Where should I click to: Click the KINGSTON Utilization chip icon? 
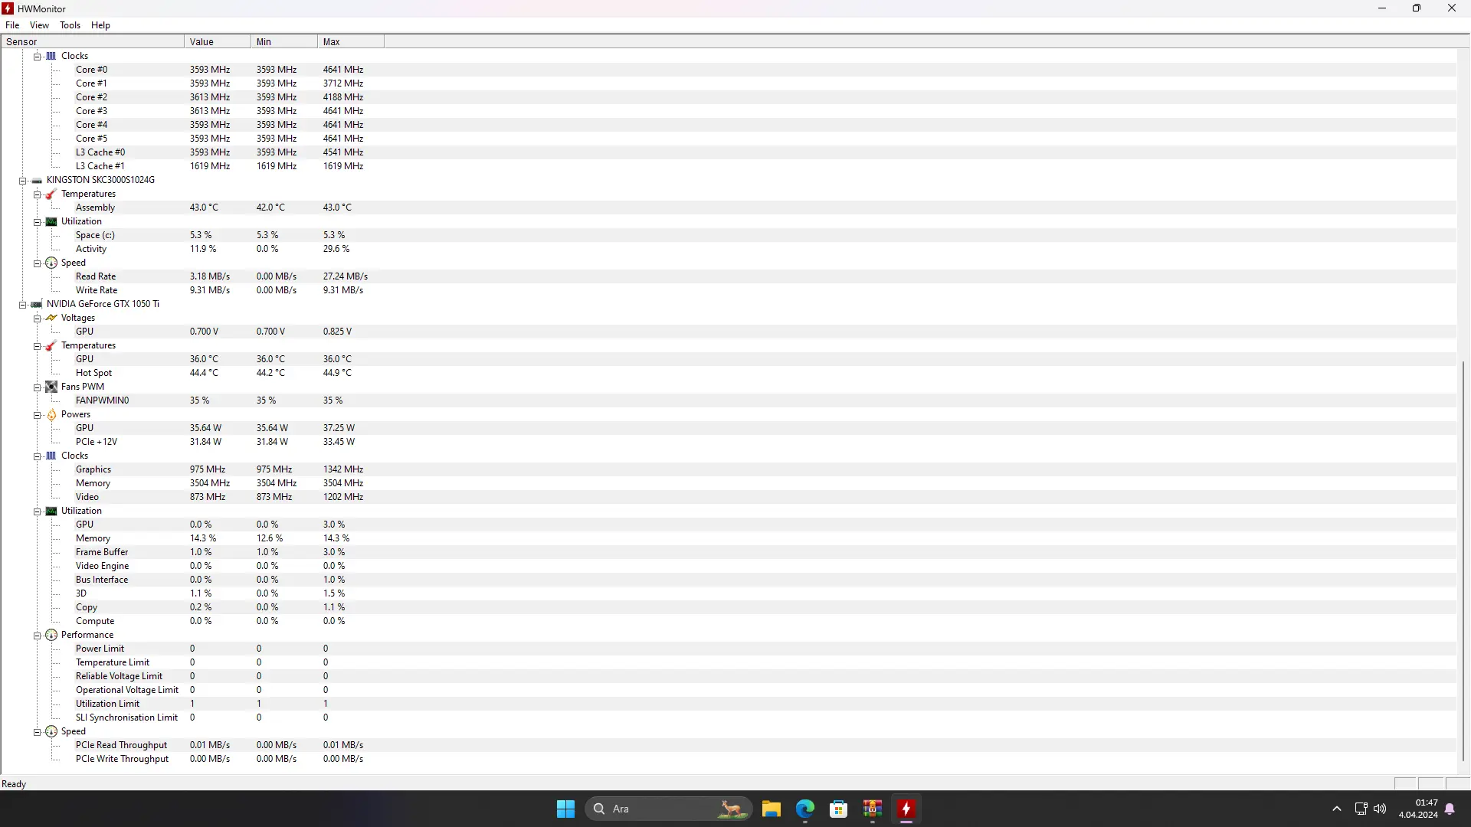51,221
